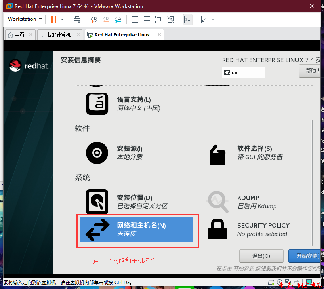Image resolution: width=324 pixels, height=289 pixels.
Task: Close the 主页 tab
Action: pos(31,34)
